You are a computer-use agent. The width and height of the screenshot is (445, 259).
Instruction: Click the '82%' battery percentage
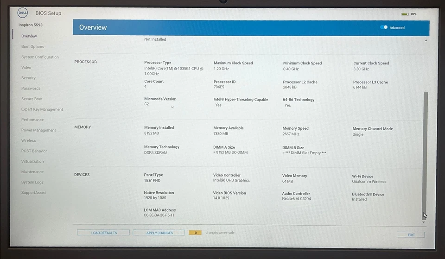(x=414, y=14)
